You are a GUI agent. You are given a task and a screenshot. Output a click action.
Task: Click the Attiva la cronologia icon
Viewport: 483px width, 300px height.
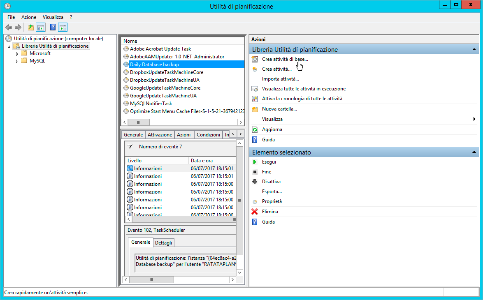(x=255, y=99)
